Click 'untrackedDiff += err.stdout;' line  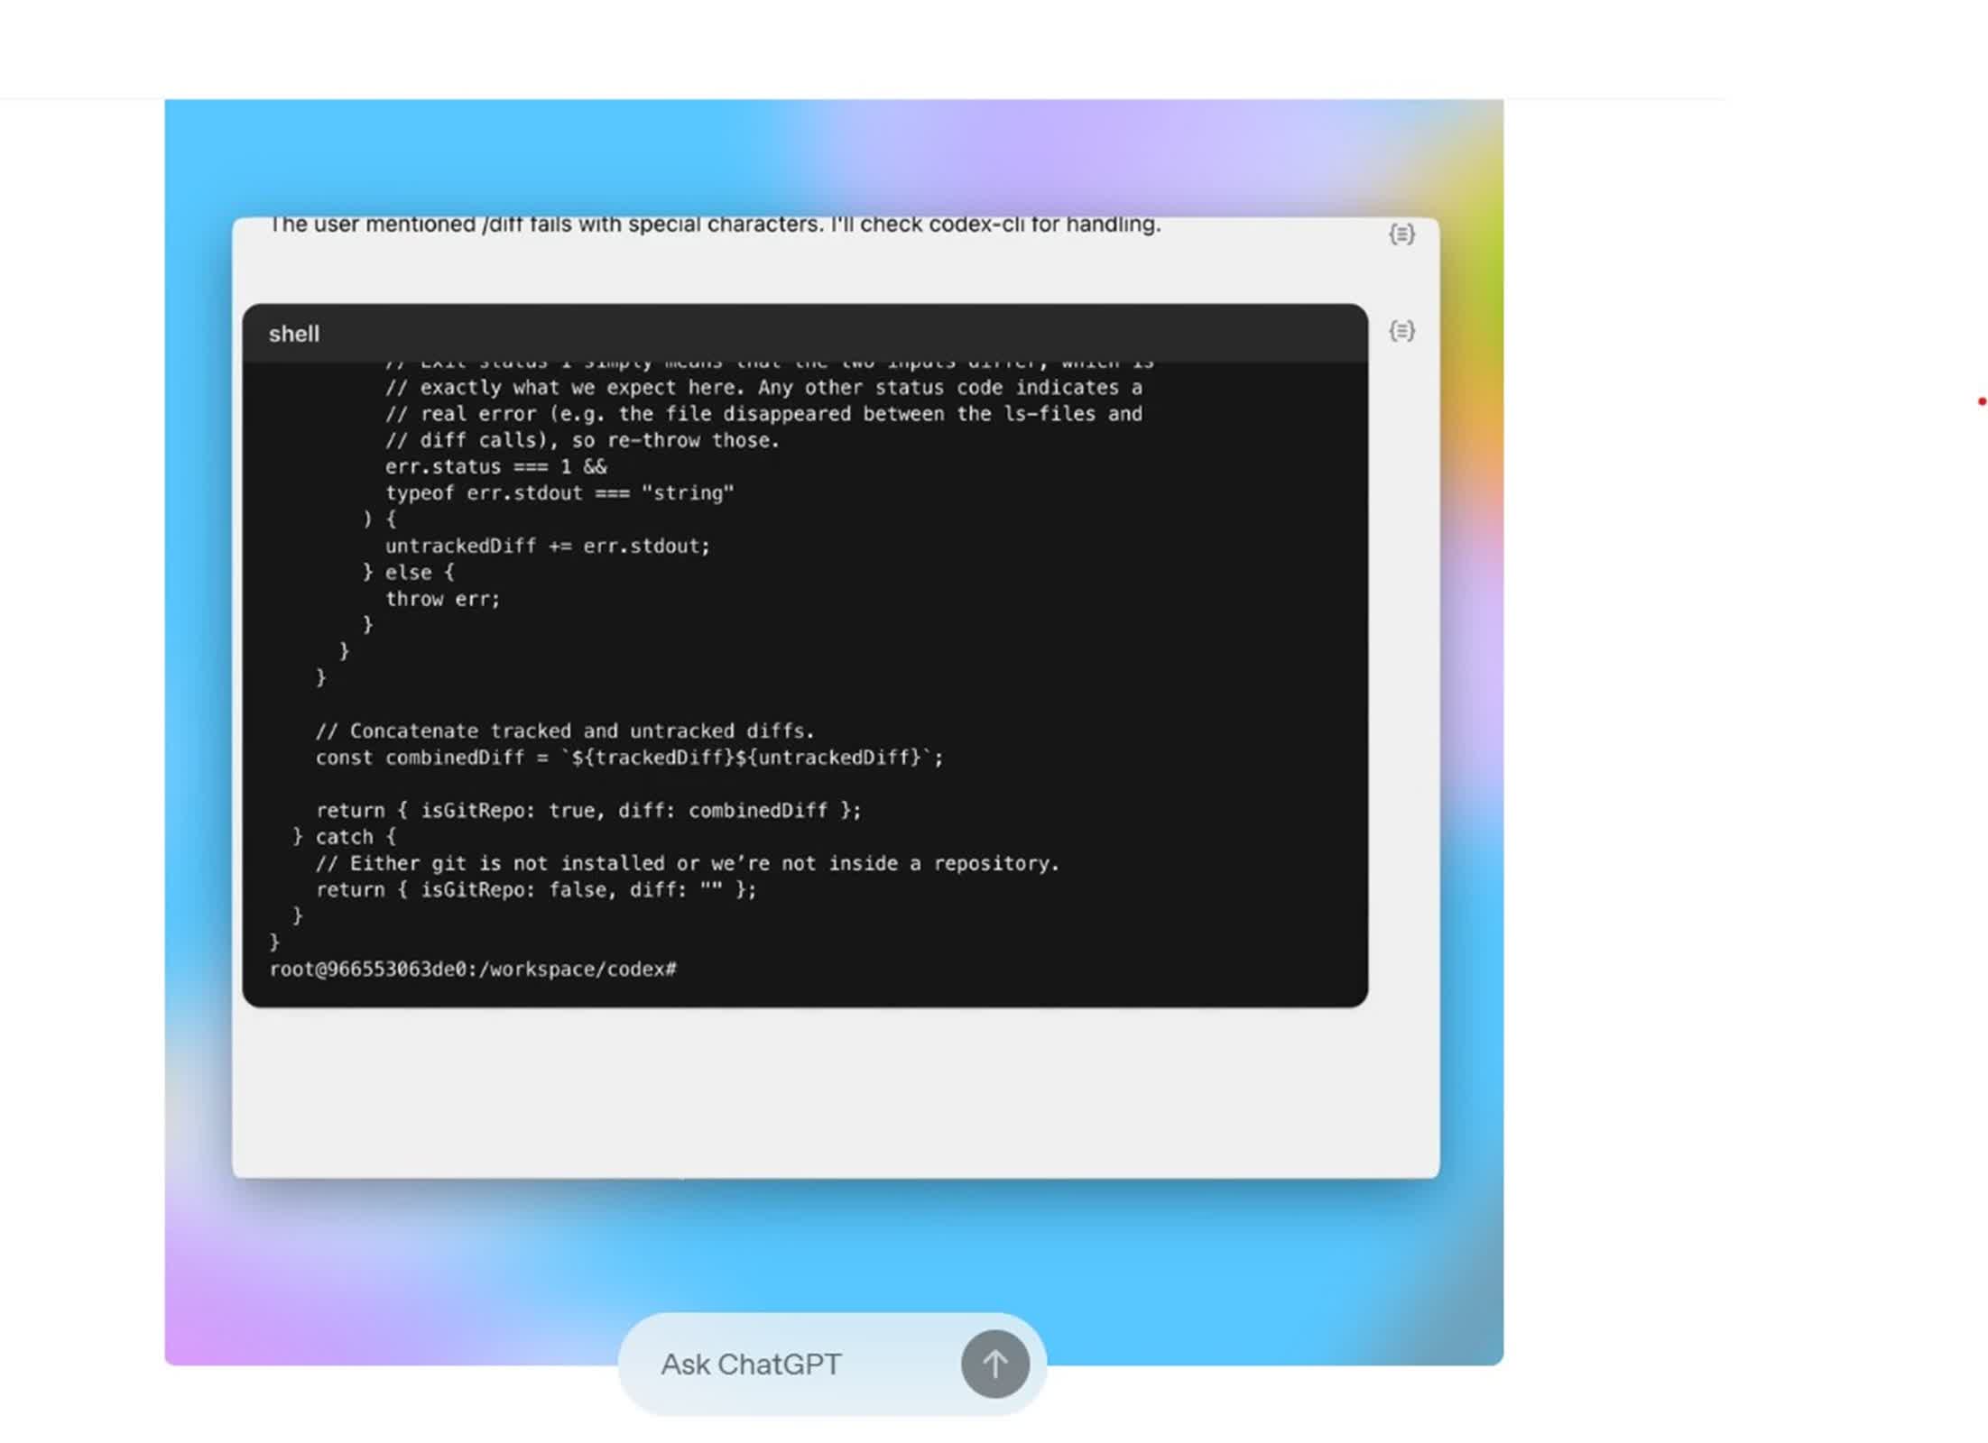click(x=548, y=546)
